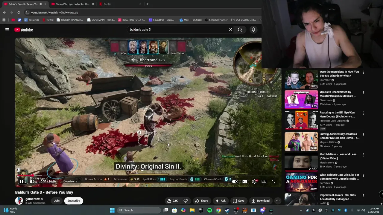Open a new browser tab
Image resolution: width=383 pixels, height=215 pixels.
(148, 4)
